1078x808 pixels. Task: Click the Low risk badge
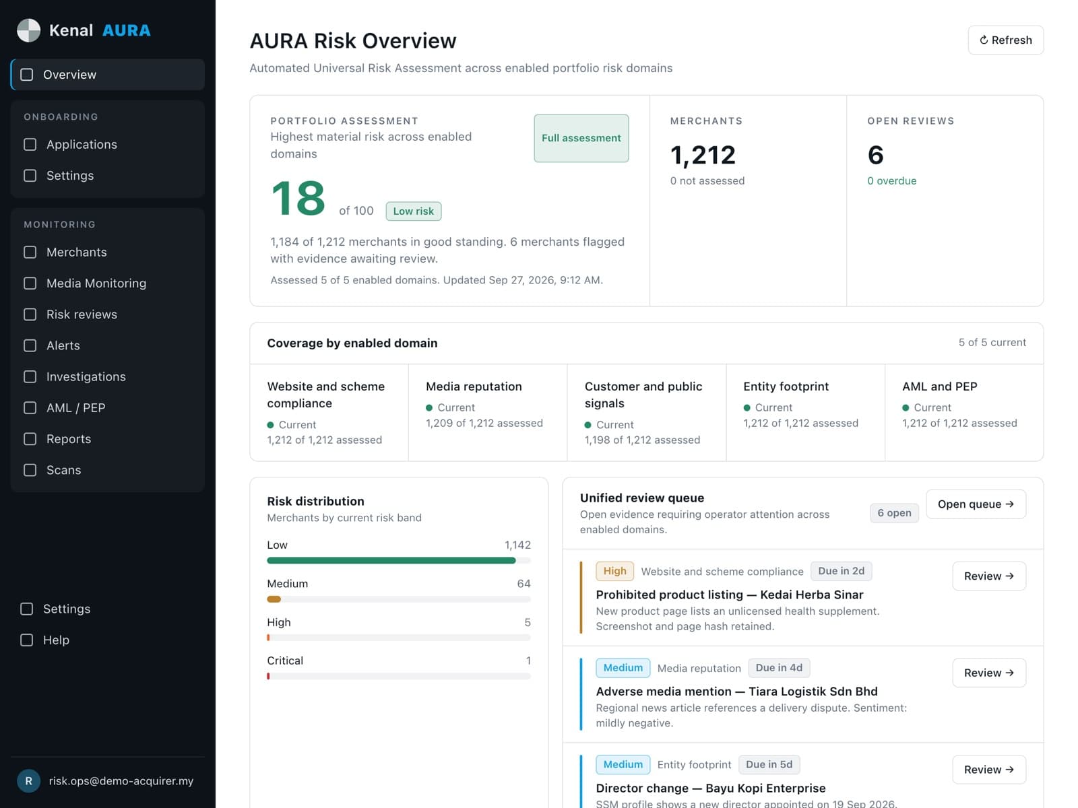[x=414, y=211]
